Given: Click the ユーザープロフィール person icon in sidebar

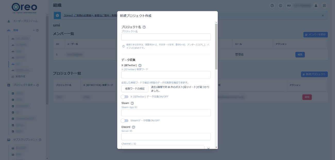Looking at the screenshot, I should pyautogui.click(x=9, y=21).
